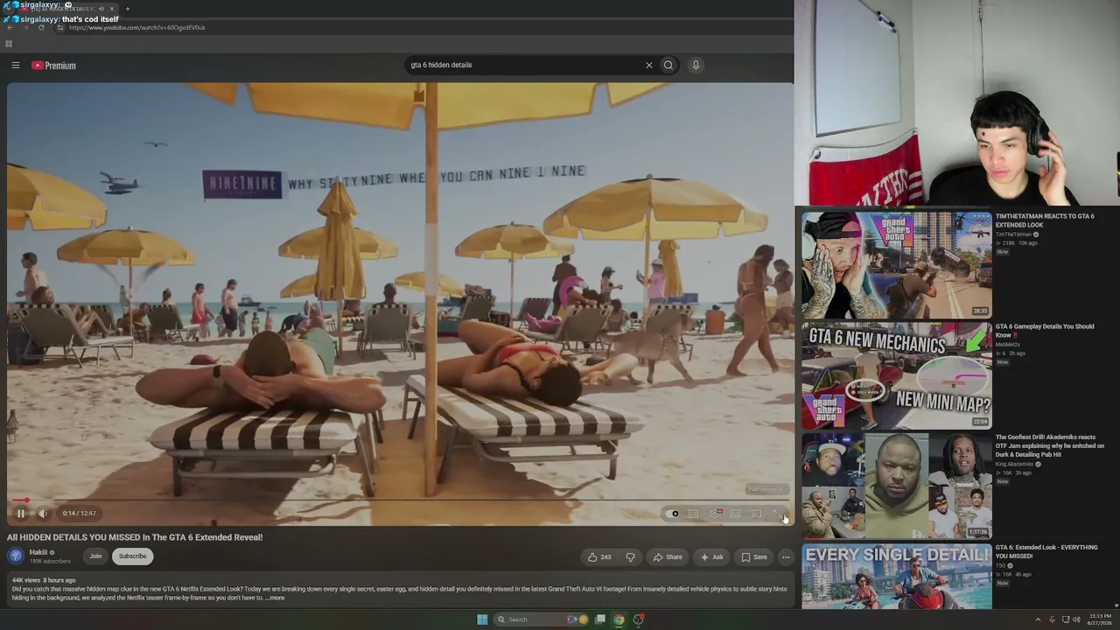Screen dimensions: 1120x630
Task: Subscribe to the Hakiii channel
Action: [x=133, y=556]
